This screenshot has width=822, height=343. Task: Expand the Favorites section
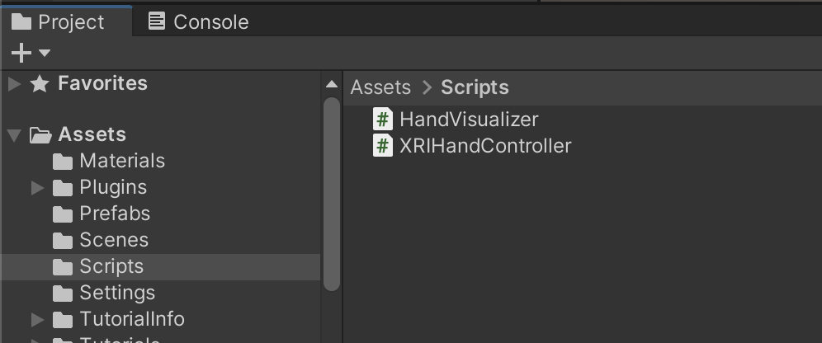(14, 83)
